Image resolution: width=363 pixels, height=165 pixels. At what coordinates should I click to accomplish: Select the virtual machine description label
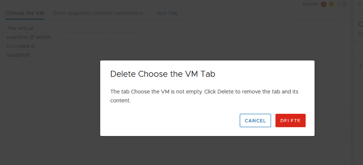point(28,42)
